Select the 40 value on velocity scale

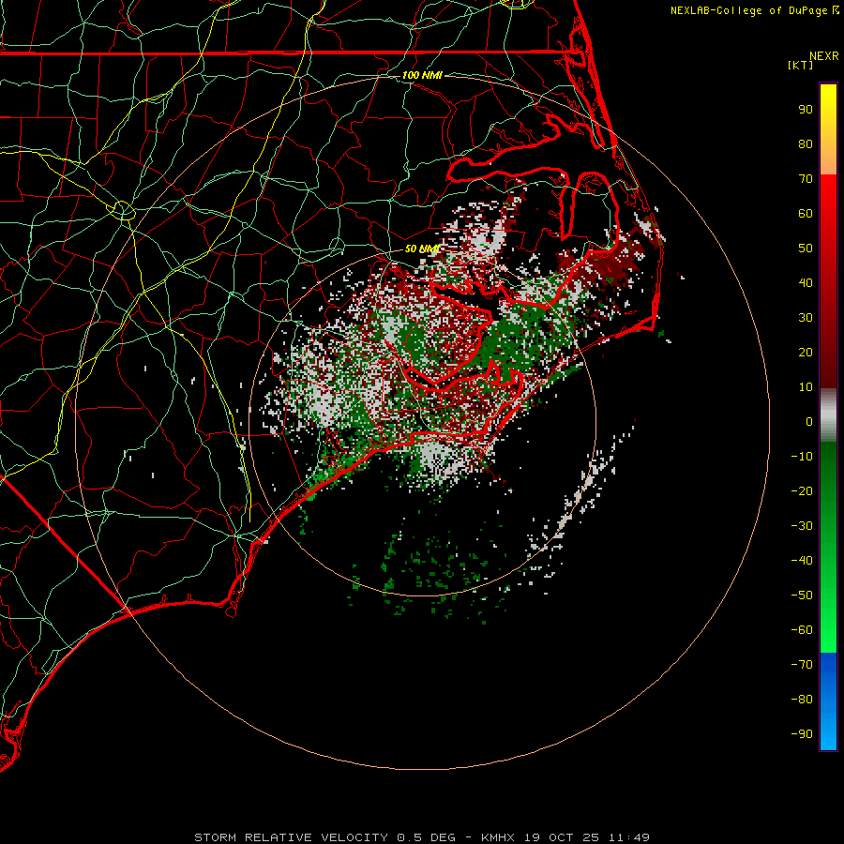(x=806, y=283)
